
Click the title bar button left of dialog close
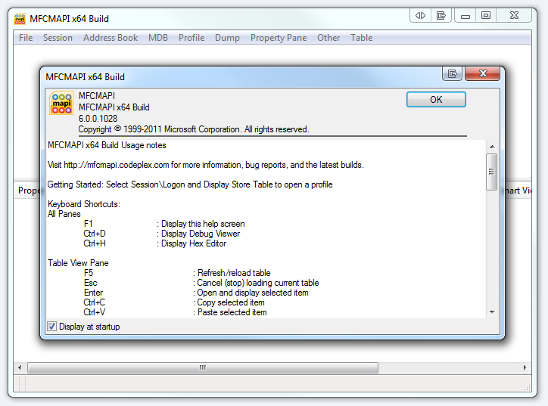tap(453, 74)
